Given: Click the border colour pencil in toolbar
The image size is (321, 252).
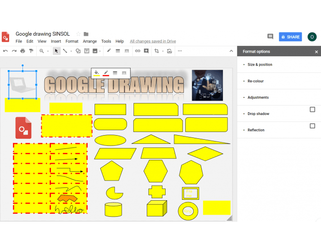Looking at the screenshot, I should (x=109, y=50).
